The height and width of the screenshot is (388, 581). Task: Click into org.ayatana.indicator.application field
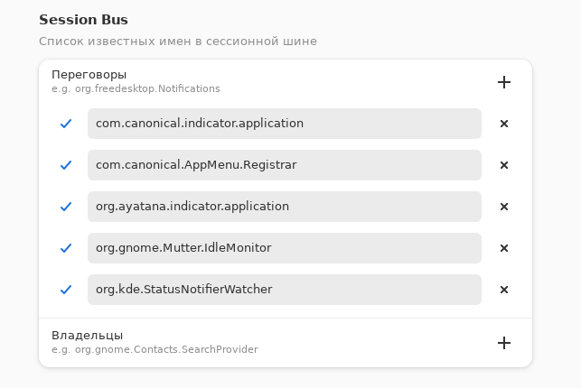[x=284, y=207]
